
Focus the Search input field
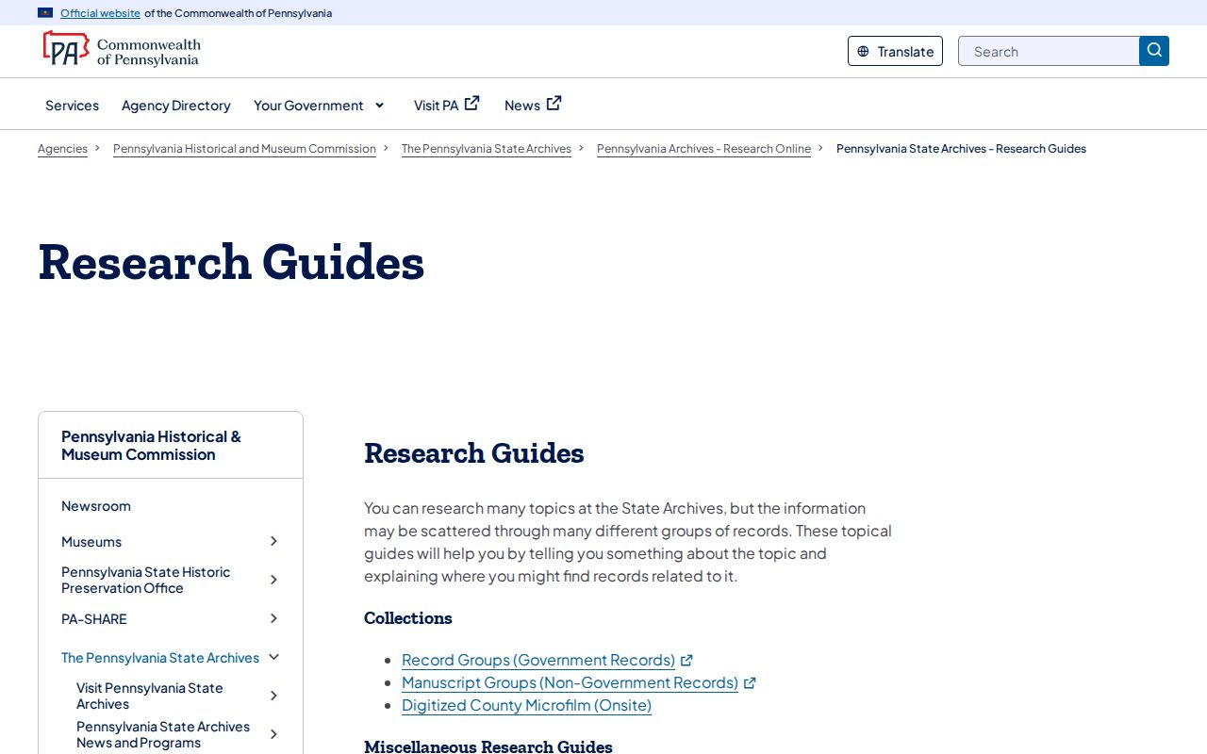point(1049,51)
